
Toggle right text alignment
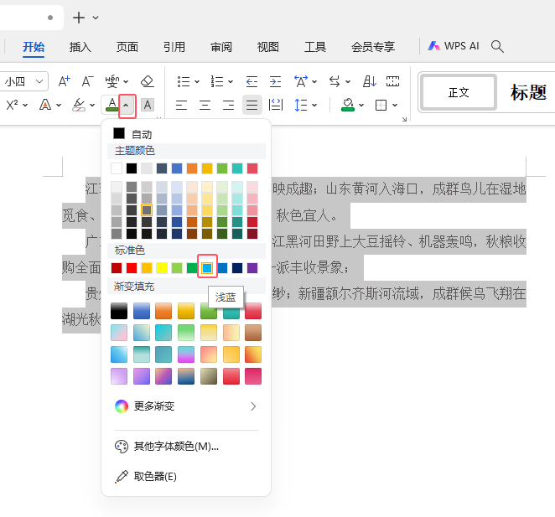[x=228, y=105]
